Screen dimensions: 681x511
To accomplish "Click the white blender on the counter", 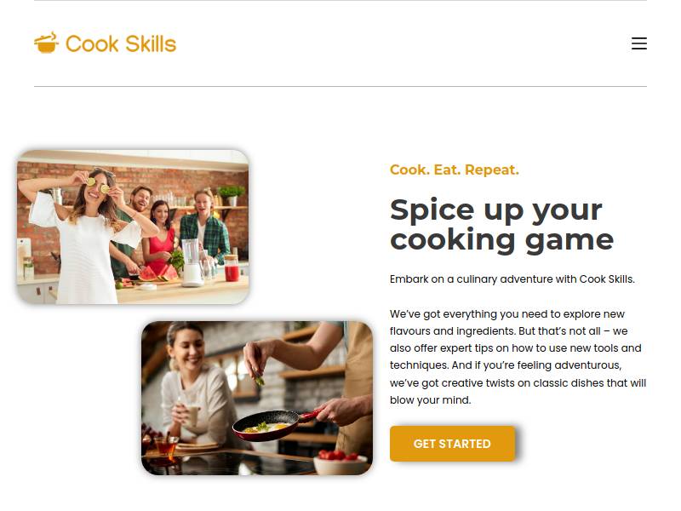I will (x=192, y=262).
